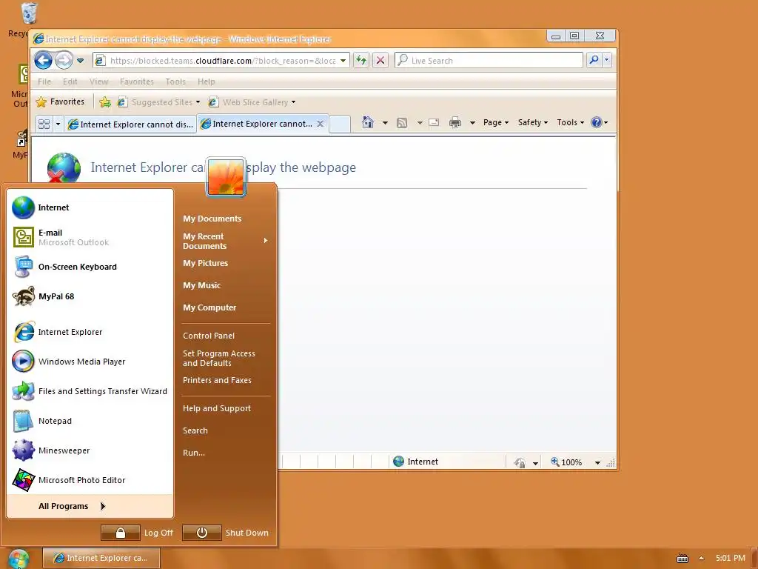
Task: Open Files and Settings Transfer Wizard
Action: (x=90, y=391)
